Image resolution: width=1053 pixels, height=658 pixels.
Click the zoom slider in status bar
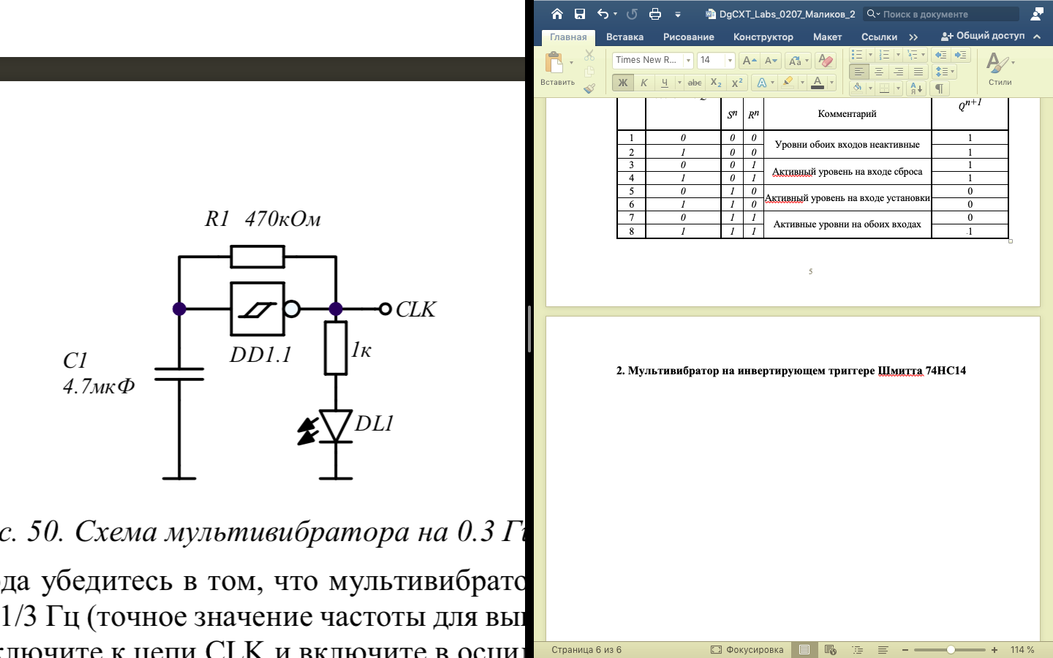[950, 650]
